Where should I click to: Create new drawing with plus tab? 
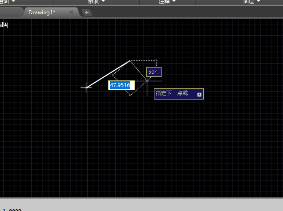(x=87, y=12)
